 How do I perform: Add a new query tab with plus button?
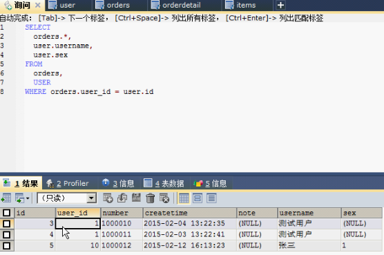coord(280,5)
